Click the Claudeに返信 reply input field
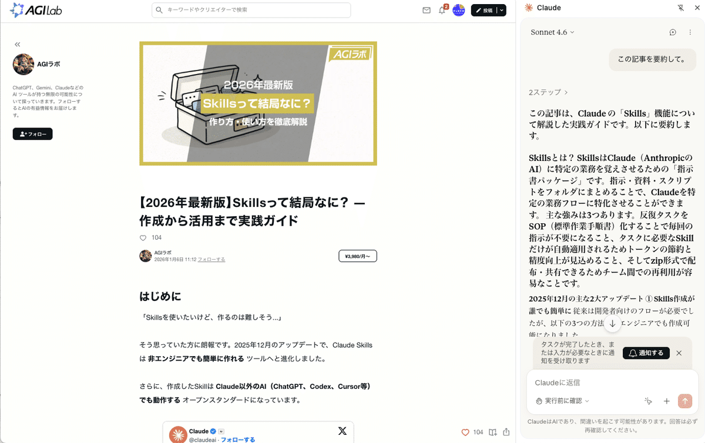This screenshot has height=443, width=705. click(x=612, y=382)
